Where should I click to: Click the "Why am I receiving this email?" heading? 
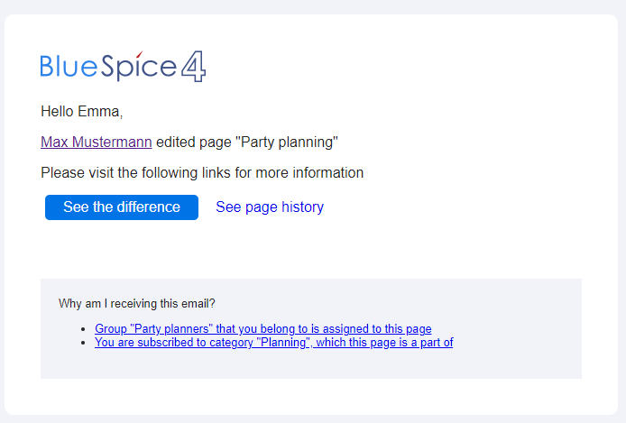[136, 304]
